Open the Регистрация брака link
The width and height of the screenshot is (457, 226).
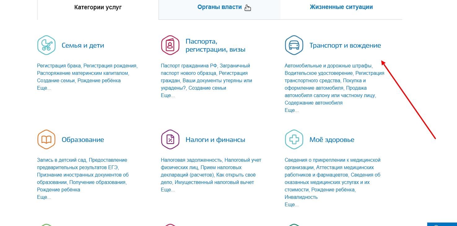59,66
